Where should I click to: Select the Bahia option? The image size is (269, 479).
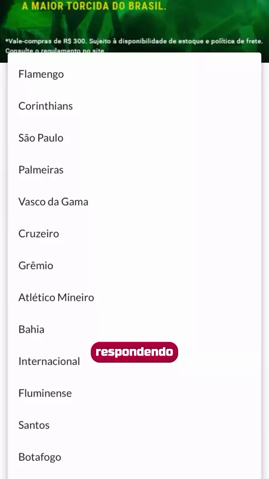click(134, 330)
